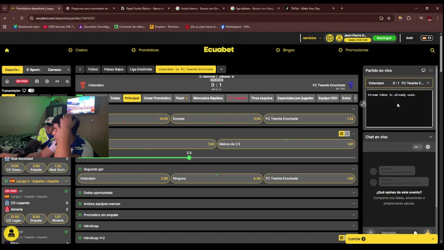Show EN VIVO live events
The image size is (444, 250).
click(x=22, y=81)
